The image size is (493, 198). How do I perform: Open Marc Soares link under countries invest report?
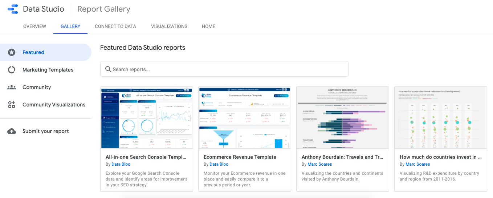[418, 164]
